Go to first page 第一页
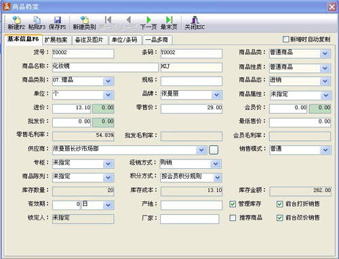Image resolution: width=339 pixels, height=259 pixels. pos(108,20)
